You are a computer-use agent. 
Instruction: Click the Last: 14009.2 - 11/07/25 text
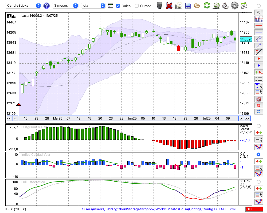pyautogui.click(x=40, y=16)
